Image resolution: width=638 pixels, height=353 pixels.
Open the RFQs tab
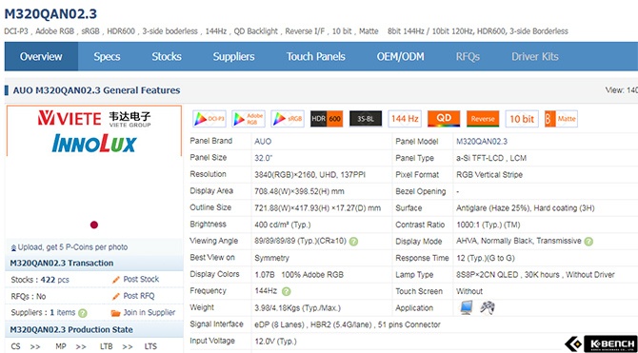pyautogui.click(x=468, y=56)
